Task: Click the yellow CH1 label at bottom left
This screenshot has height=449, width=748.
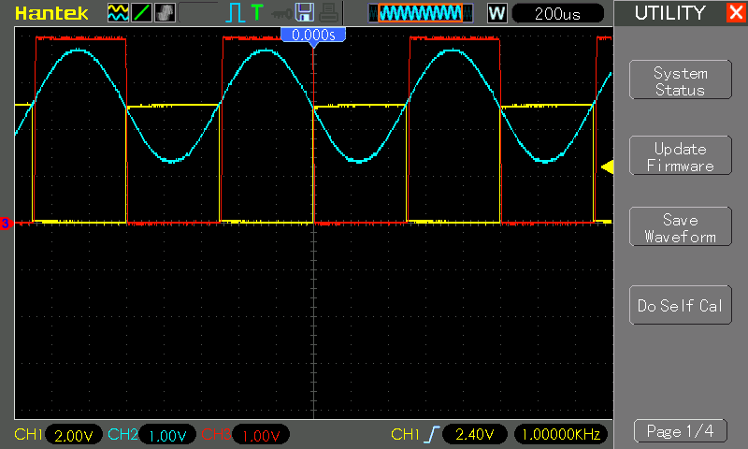Action: pyautogui.click(x=29, y=434)
